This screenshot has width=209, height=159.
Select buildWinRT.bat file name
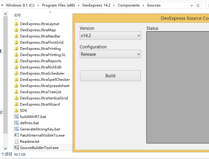pyautogui.click(x=33, y=117)
